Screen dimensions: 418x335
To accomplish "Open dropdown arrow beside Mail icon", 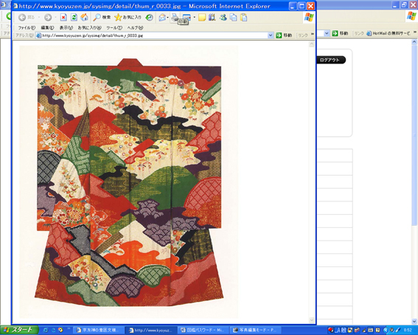I will (x=167, y=17).
